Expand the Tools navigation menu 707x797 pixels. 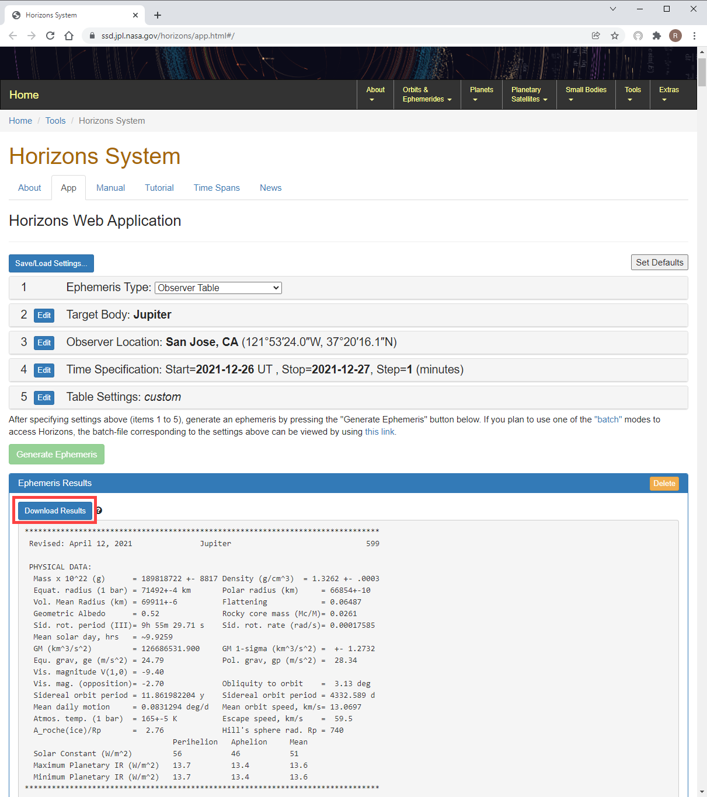coord(633,95)
